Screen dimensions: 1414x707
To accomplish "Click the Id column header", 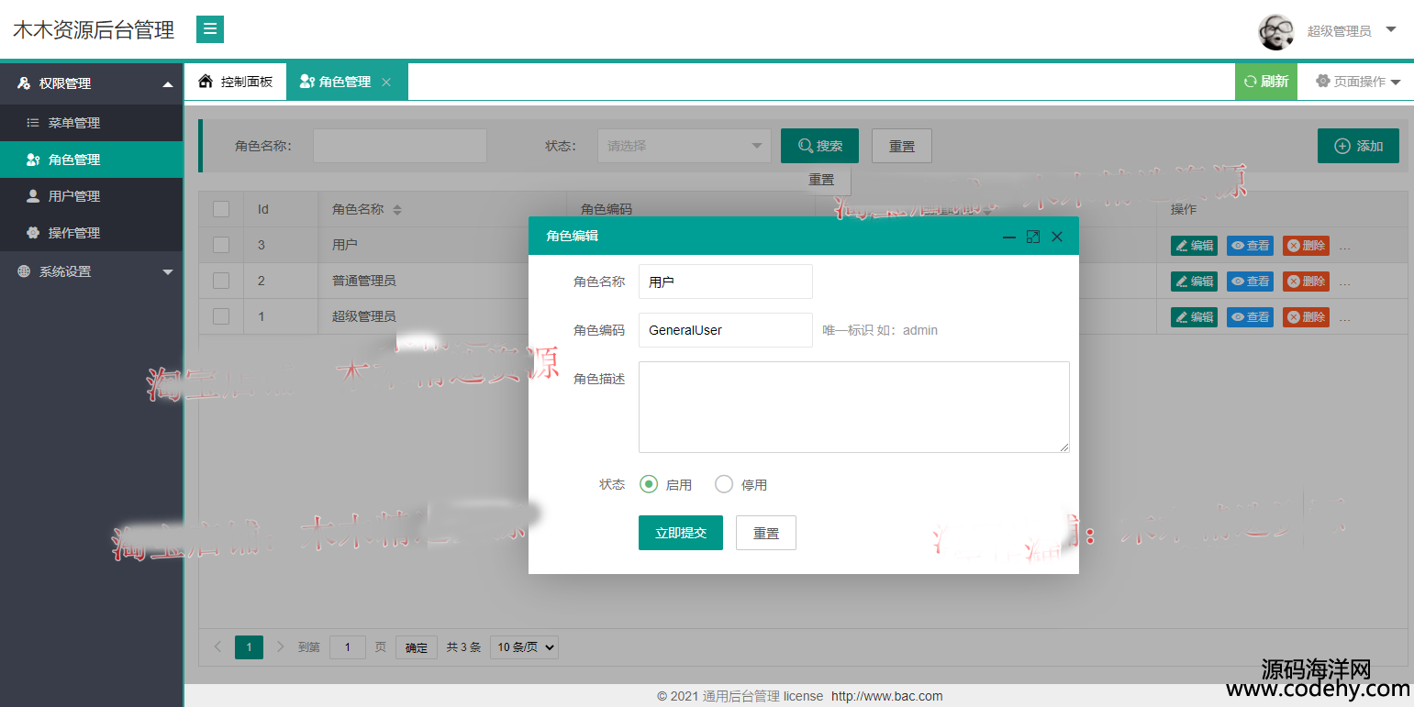I will (262, 209).
